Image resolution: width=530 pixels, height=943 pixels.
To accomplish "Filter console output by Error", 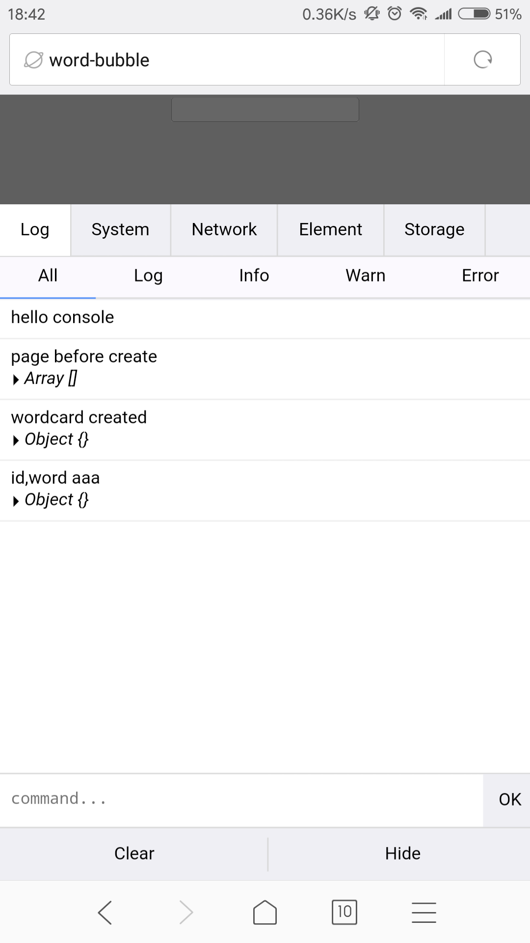I will click(480, 276).
